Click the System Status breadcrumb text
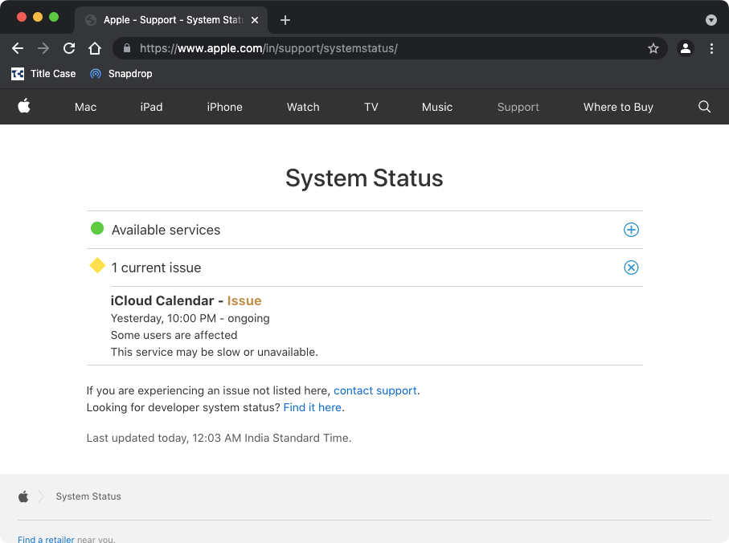 coord(88,496)
